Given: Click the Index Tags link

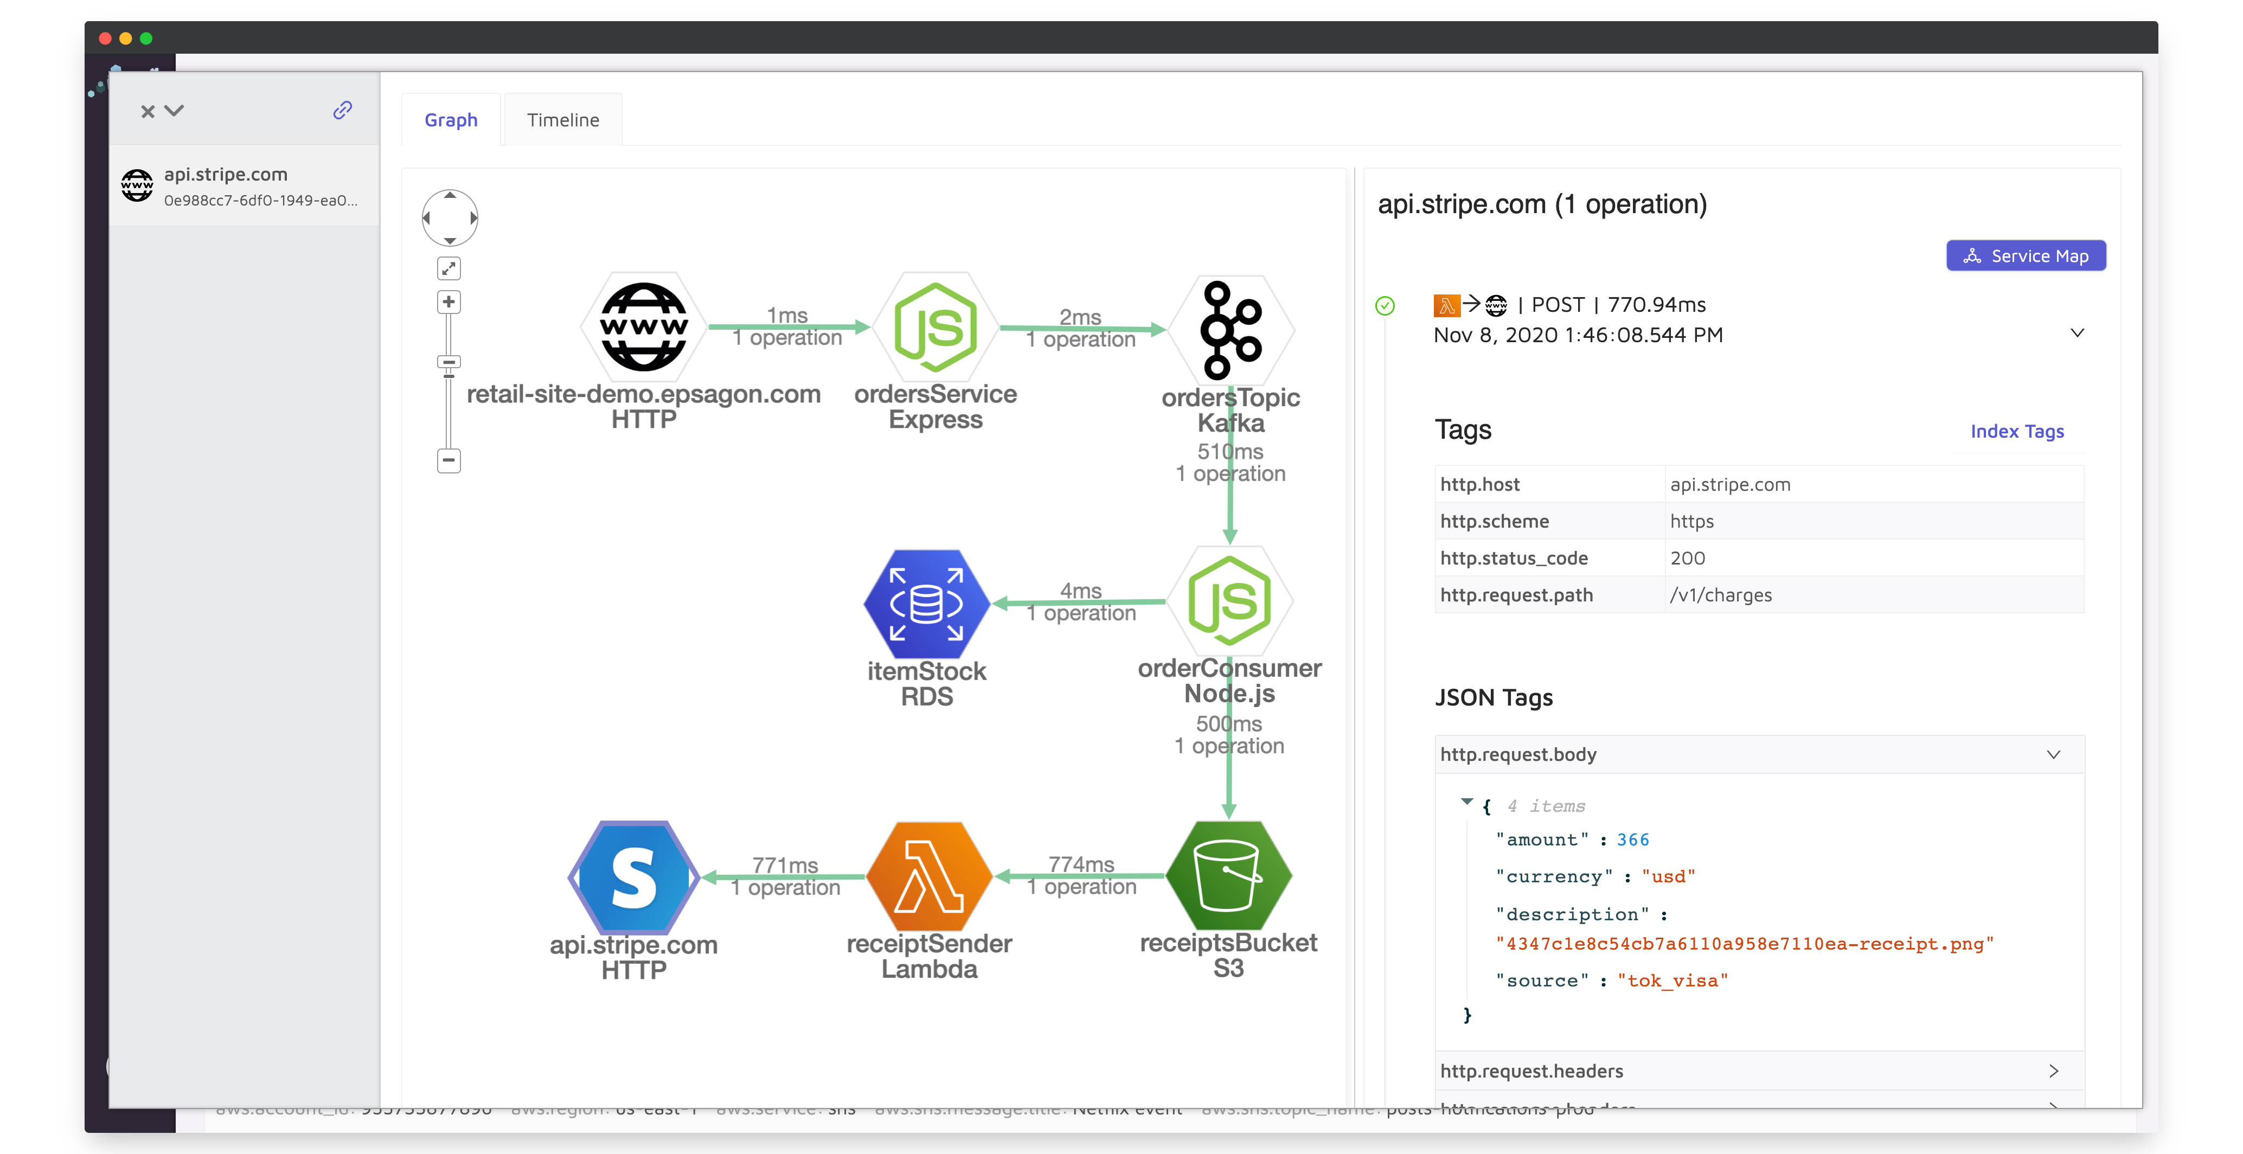Looking at the screenshot, I should [2017, 431].
